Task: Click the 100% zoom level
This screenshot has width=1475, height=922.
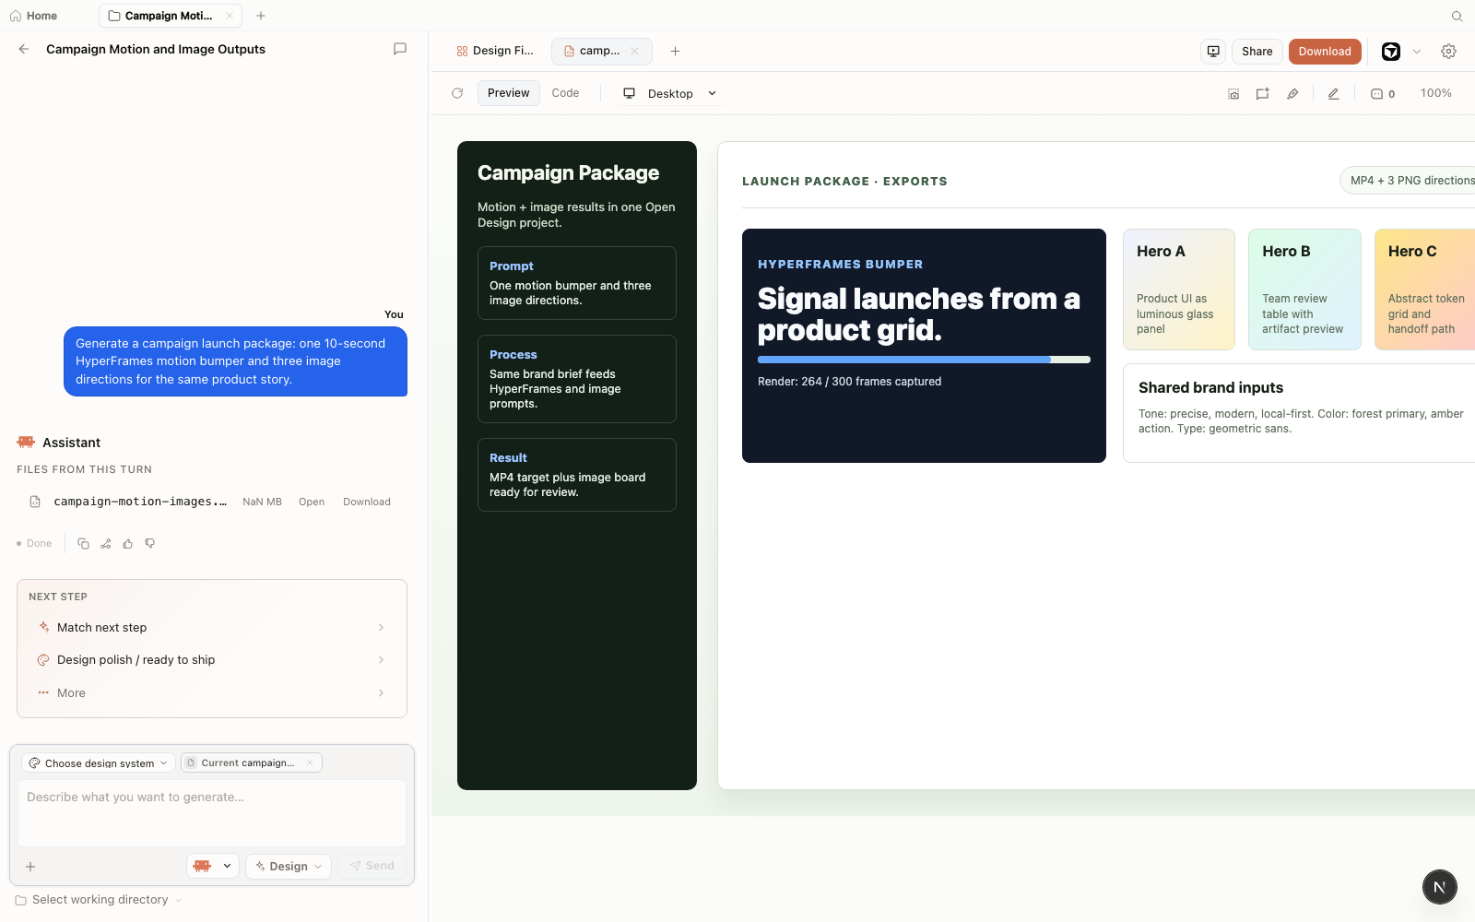Action: 1435,93
